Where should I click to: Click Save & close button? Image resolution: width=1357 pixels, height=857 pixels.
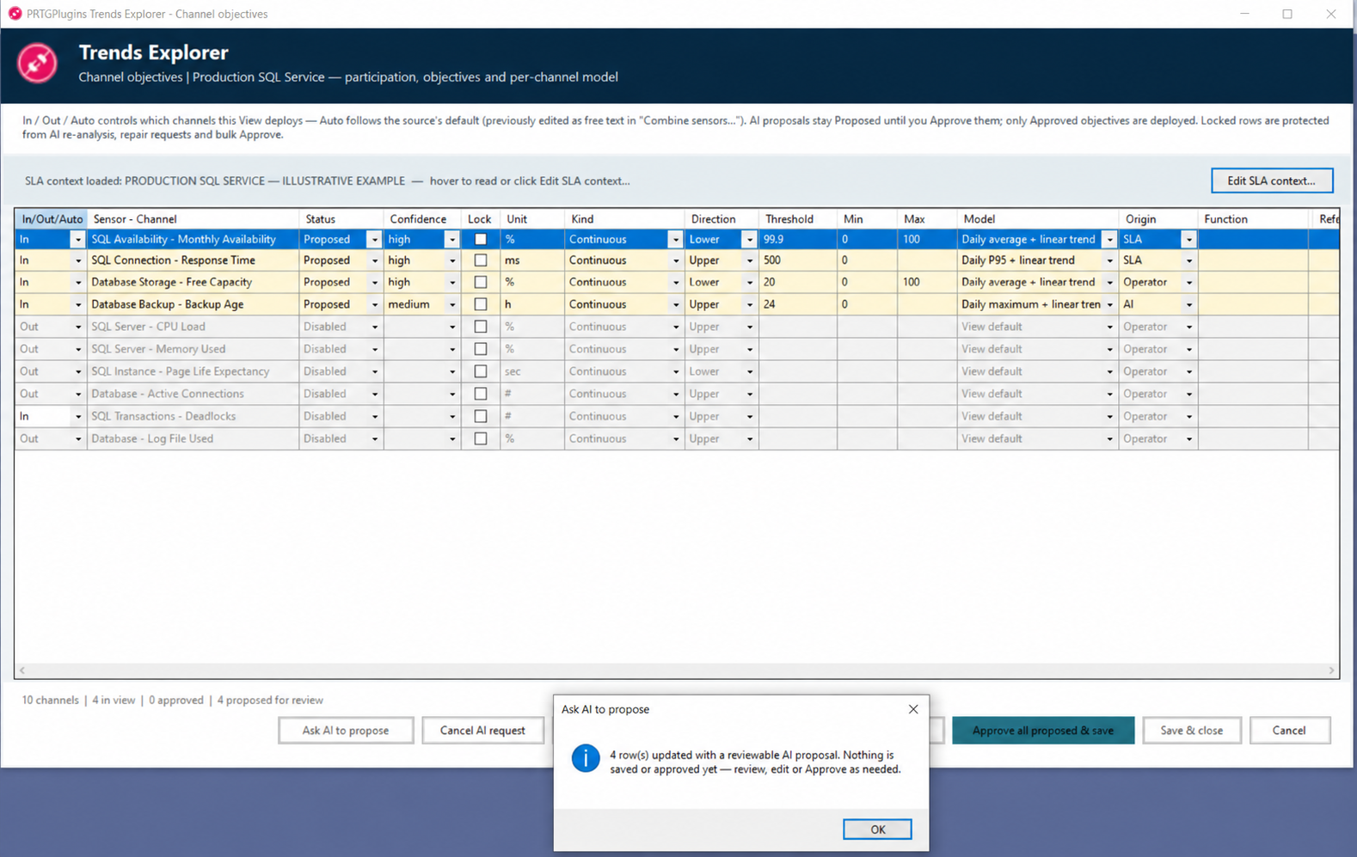[1192, 731]
